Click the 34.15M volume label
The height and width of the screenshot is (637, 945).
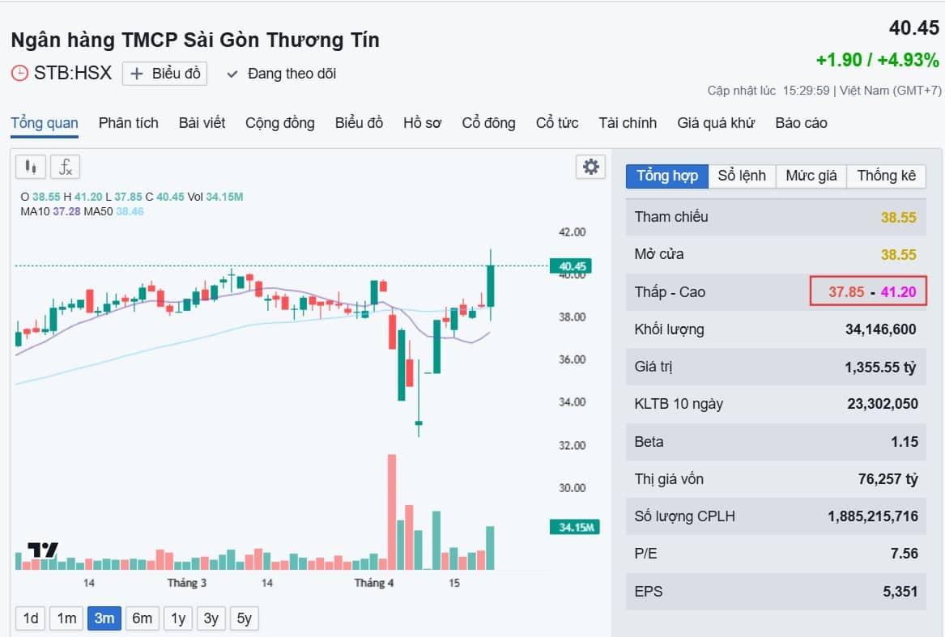pos(573,527)
